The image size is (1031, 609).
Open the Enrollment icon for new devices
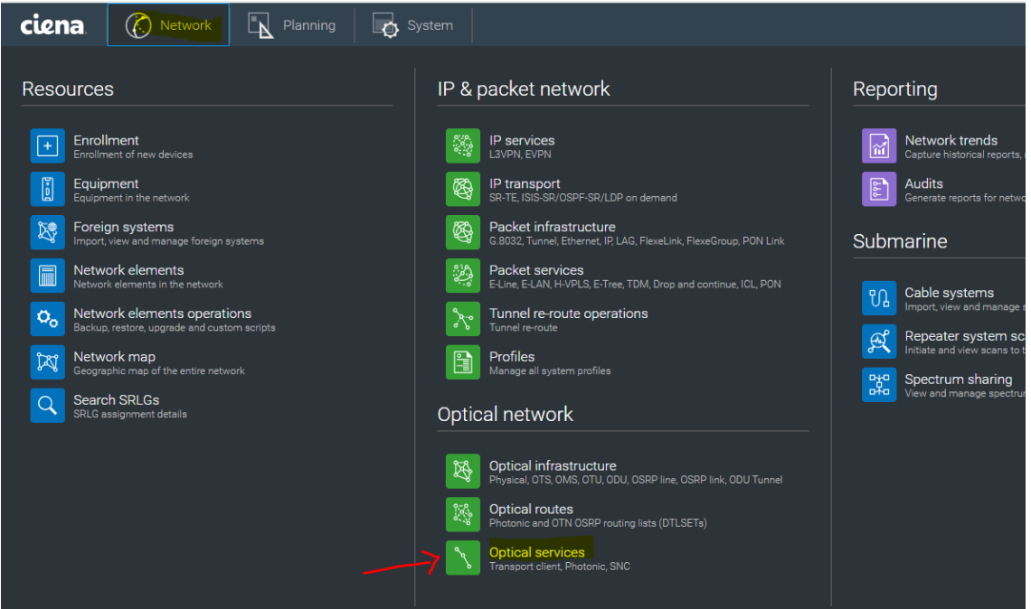[x=47, y=145]
